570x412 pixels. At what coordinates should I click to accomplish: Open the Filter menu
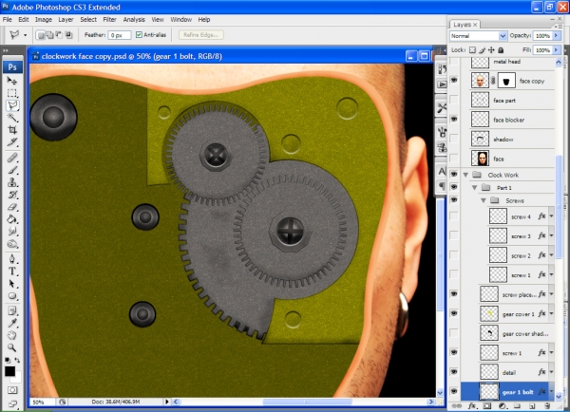(109, 20)
